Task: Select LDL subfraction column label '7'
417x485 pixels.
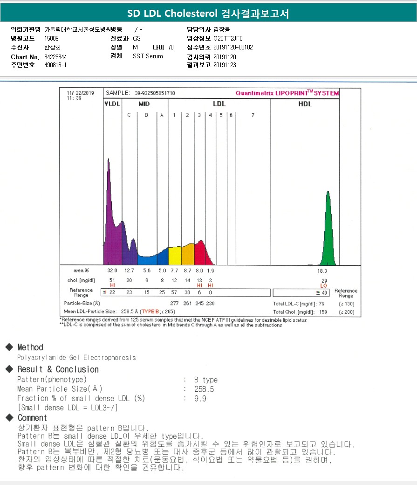Action: pos(253,115)
